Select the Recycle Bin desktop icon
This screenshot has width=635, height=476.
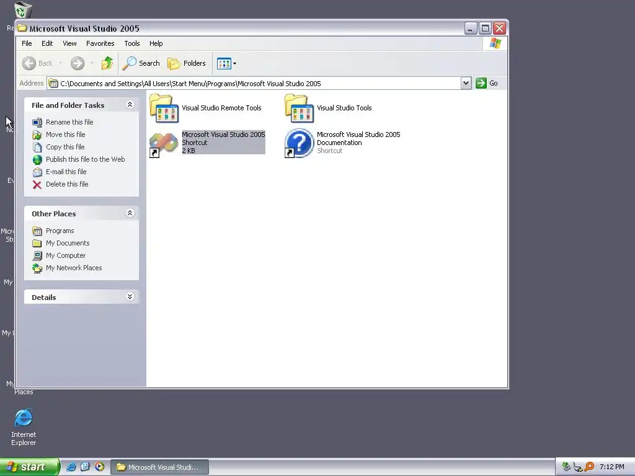tap(22, 10)
